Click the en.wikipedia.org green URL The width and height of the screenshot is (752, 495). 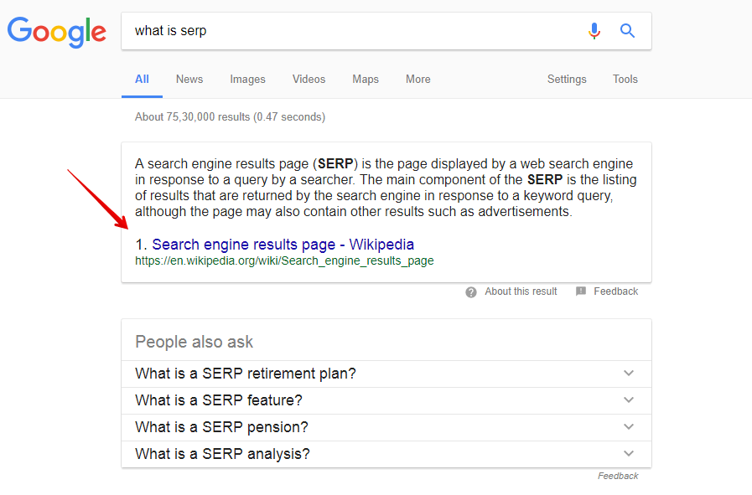284,260
